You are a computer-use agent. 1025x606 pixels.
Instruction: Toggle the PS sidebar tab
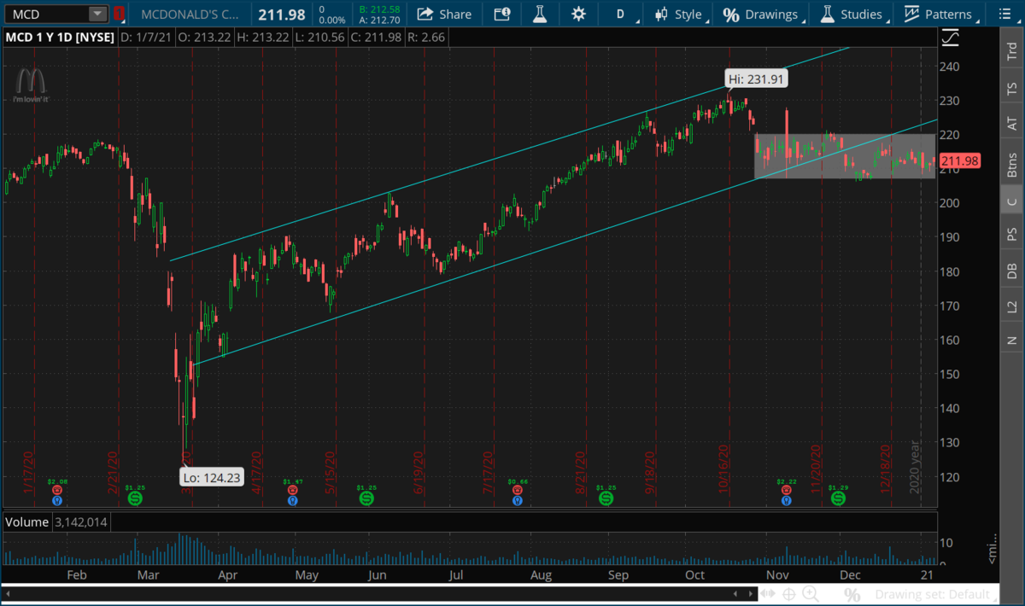[1012, 234]
